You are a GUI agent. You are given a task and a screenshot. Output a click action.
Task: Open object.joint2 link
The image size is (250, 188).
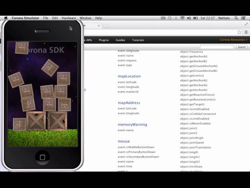click(189, 133)
